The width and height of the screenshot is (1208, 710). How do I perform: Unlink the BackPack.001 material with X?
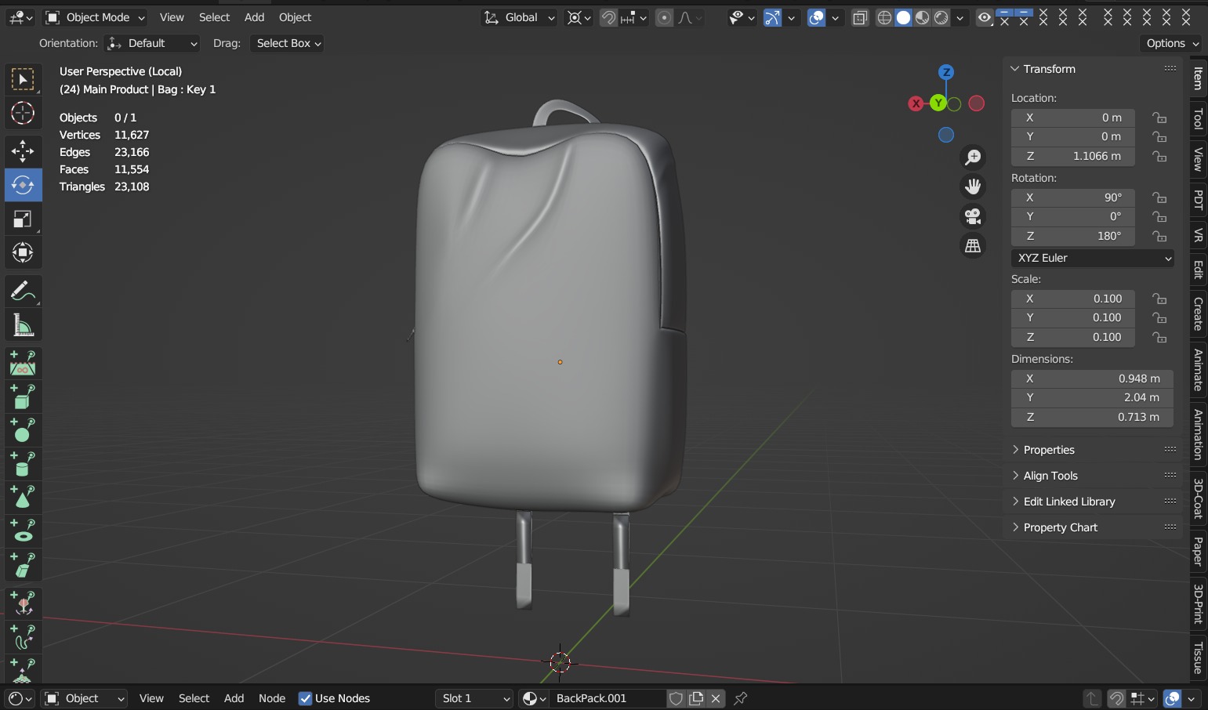tap(716, 698)
